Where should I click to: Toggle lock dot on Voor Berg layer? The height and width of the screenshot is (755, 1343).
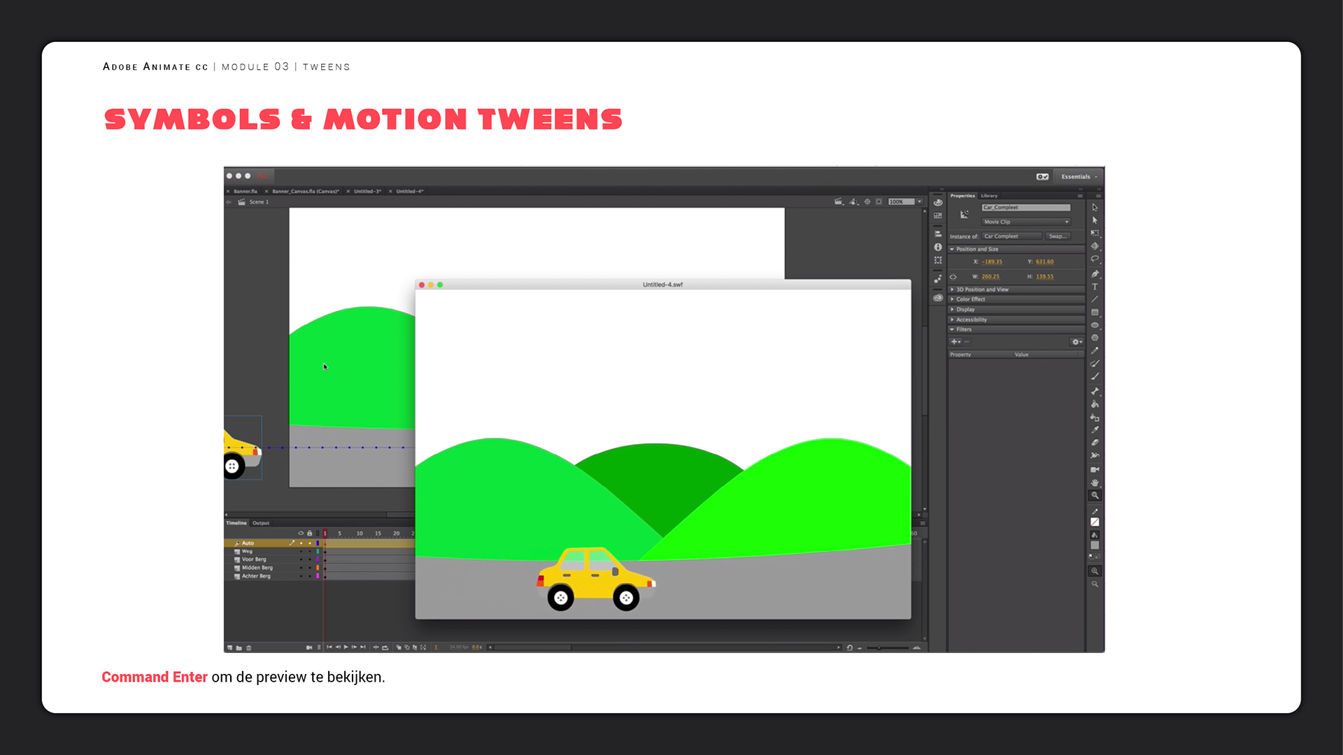(x=310, y=560)
